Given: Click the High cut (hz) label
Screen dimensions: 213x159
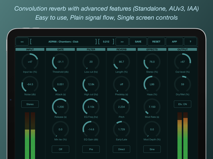Looking at the screenshot, I should click(91, 94).
